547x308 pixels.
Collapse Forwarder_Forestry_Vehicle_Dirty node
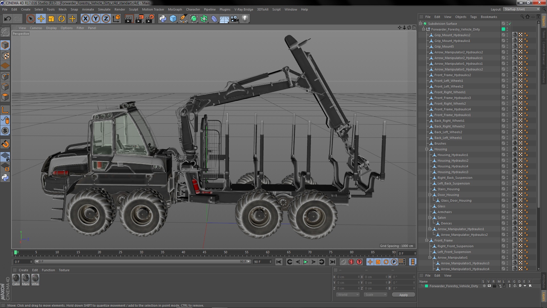click(424, 29)
